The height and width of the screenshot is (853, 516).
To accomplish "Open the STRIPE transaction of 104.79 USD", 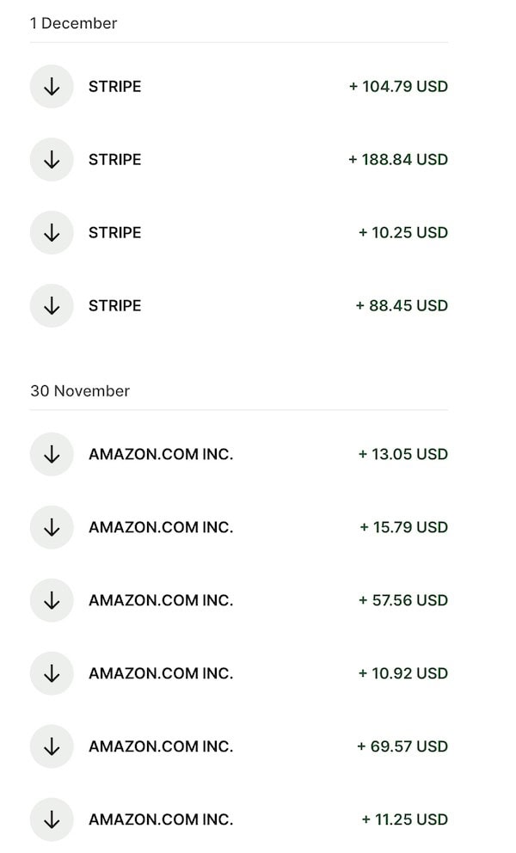I will (x=115, y=87).
